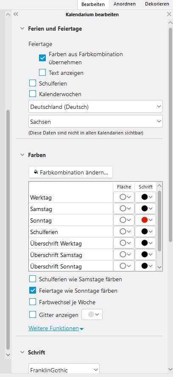Collapse the Ferien und Feiertage section
The height and width of the screenshot is (377, 173).
pos(22,29)
